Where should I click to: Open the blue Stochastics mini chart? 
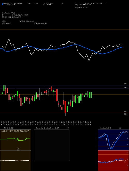click(113, 140)
